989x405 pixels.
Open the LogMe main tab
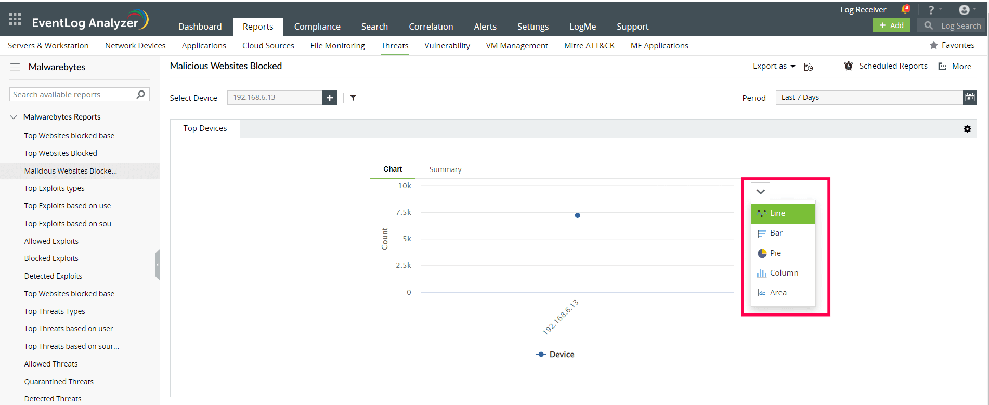click(582, 27)
